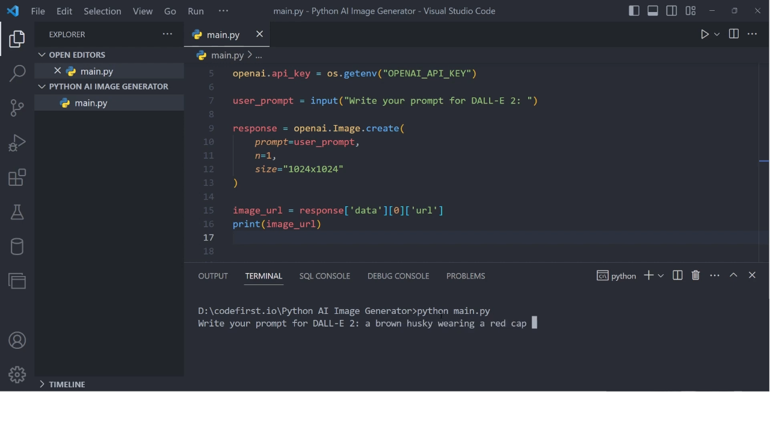Kill terminal with trash icon

(696, 275)
